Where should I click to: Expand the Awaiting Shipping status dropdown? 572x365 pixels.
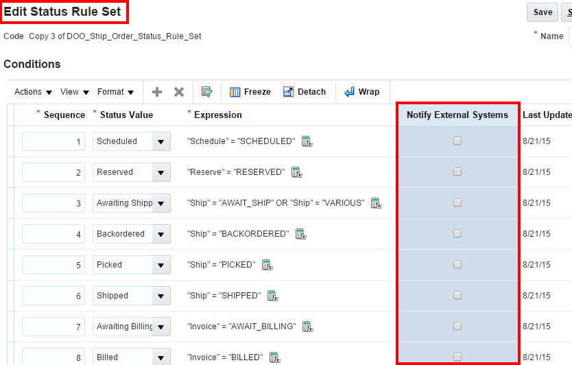pos(161,203)
